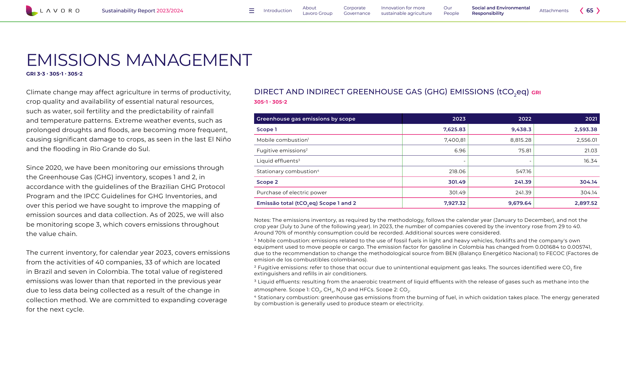Click Stationary combustion 2022 value 547.16

pos(523,171)
